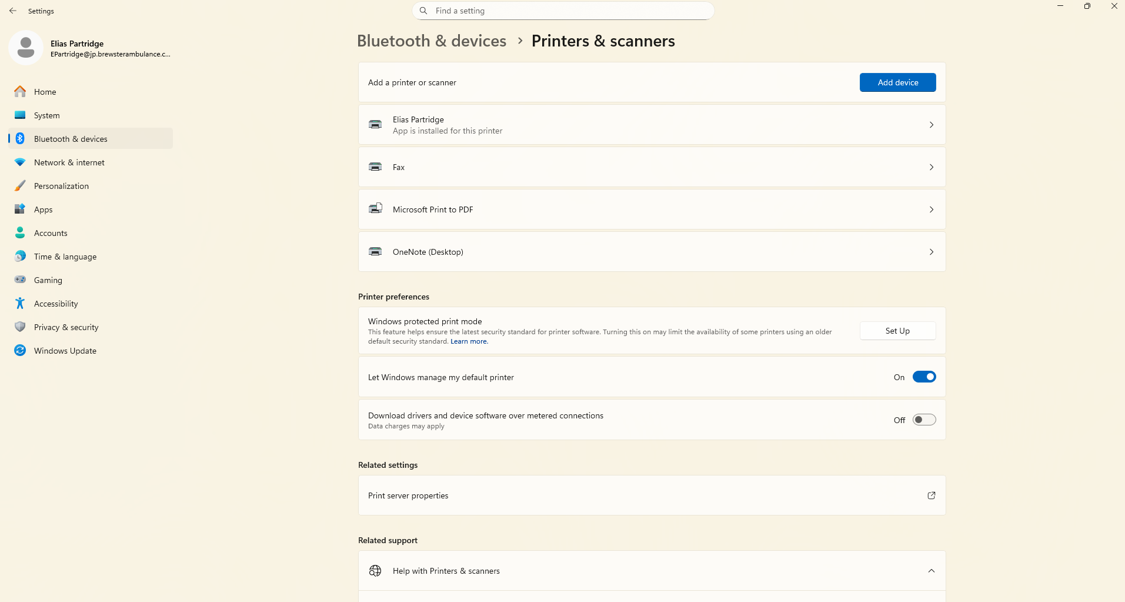Image resolution: width=1125 pixels, height=602 pixels.
Task: Open Personalization settings page
Action: pyautogui.click(x=91, y=186)
